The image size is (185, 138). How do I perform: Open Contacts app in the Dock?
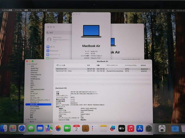click(86, 129)
